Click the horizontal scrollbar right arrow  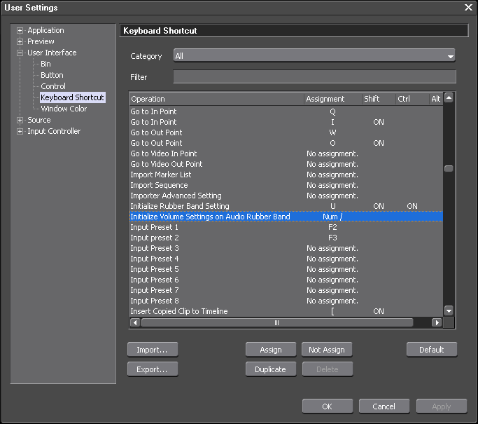(x=437, y=323)
